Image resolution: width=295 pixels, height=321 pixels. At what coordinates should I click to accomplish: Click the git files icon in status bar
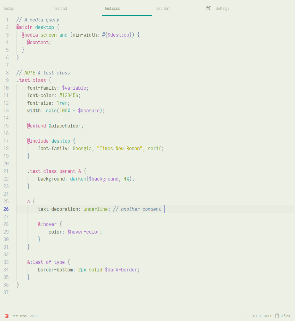pyautogui.click(x=277, y=316)
